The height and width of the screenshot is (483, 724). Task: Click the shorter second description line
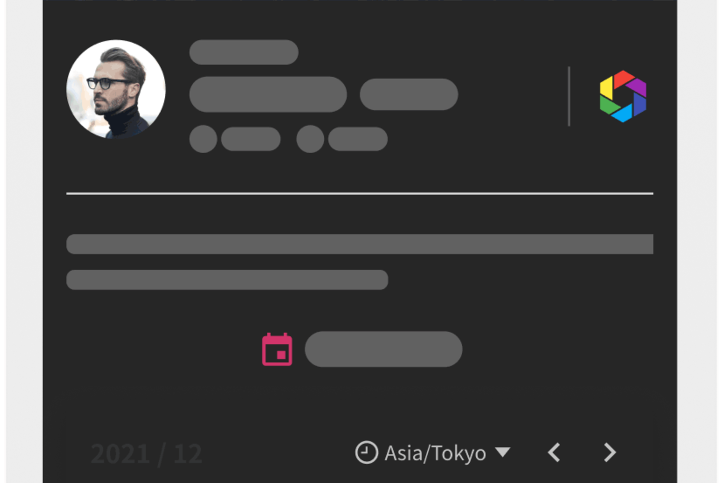pos(227,280)
